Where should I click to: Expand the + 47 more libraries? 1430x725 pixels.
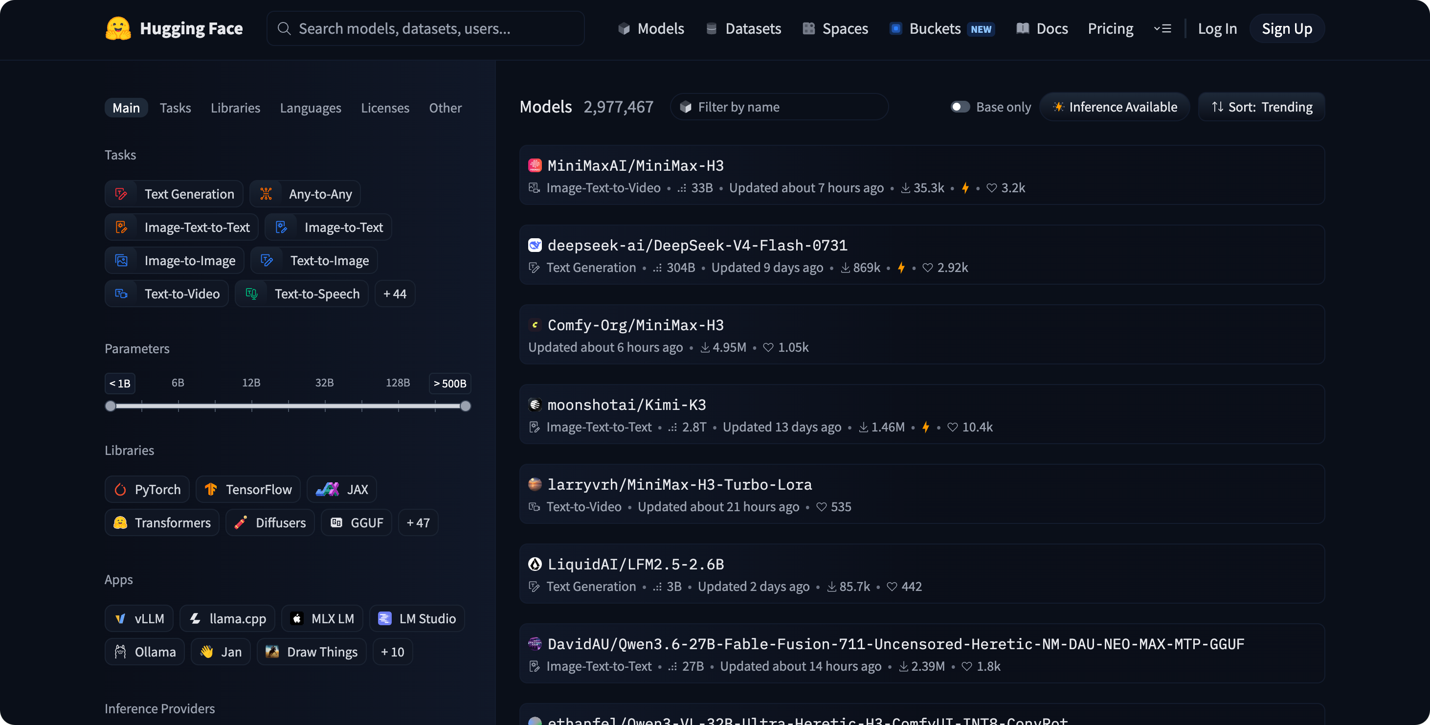click(x=419, y=522)
